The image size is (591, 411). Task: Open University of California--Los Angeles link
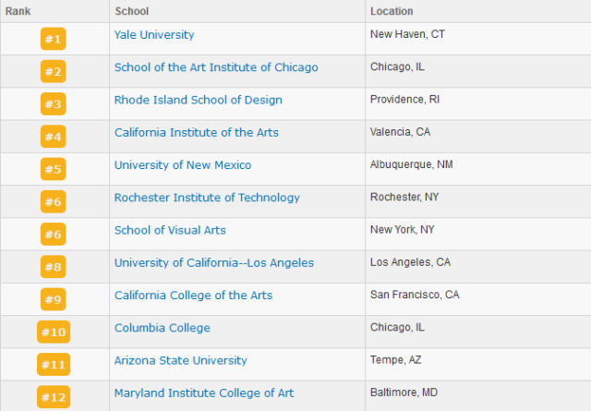pos(213,263)
